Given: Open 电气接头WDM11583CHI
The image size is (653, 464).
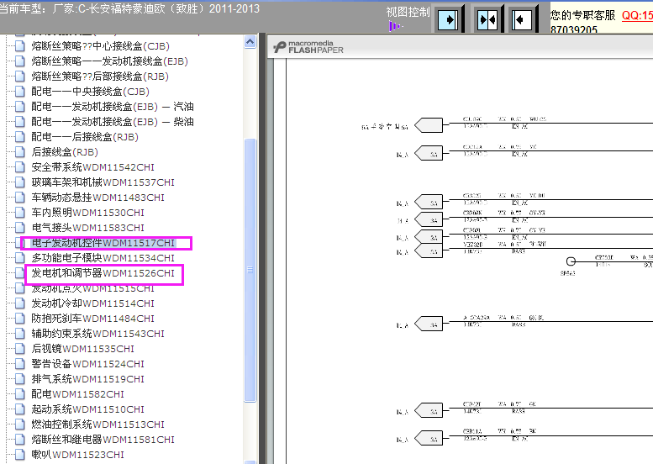Looking at the screenshot, I should pos(88,228).
